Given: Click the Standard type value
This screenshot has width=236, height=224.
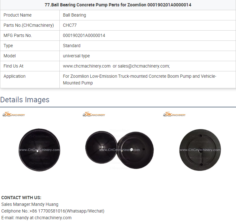Looking at the screenshot, I should [72, 46].
